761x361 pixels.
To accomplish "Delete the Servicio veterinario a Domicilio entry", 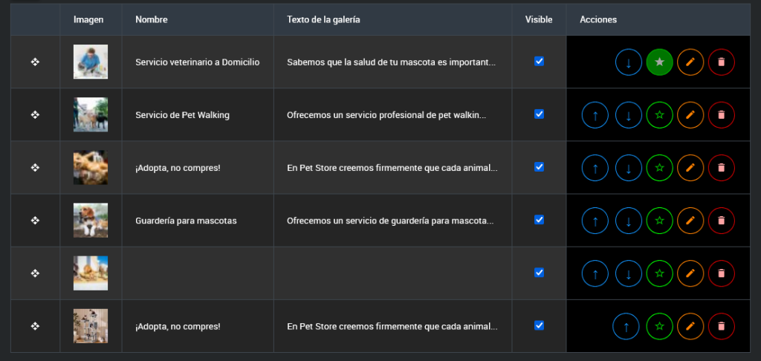I will click(x=721, y=62).
